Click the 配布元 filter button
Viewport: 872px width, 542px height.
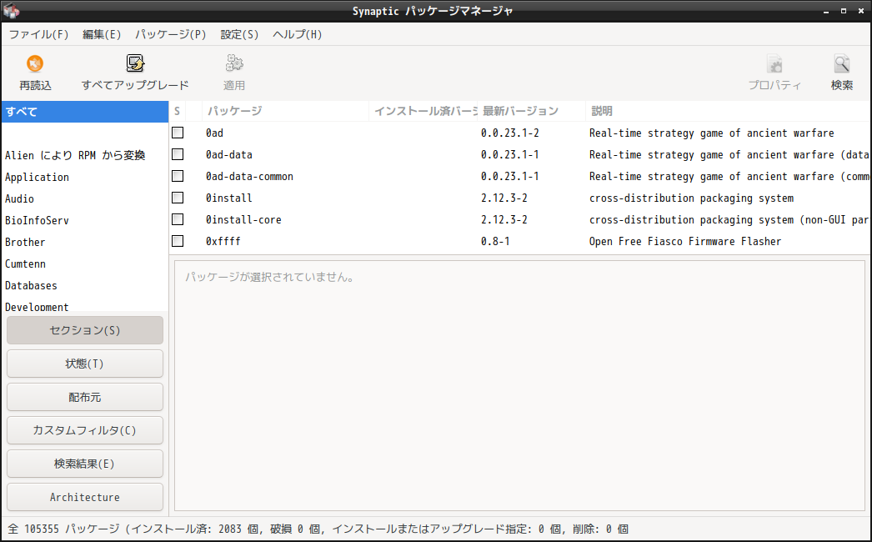(x=85, y=397)
